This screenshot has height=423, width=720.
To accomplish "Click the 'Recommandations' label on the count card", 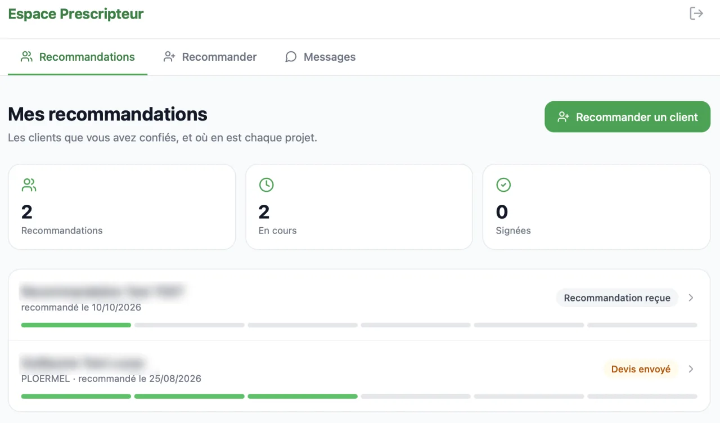I will tap(62, 231).
